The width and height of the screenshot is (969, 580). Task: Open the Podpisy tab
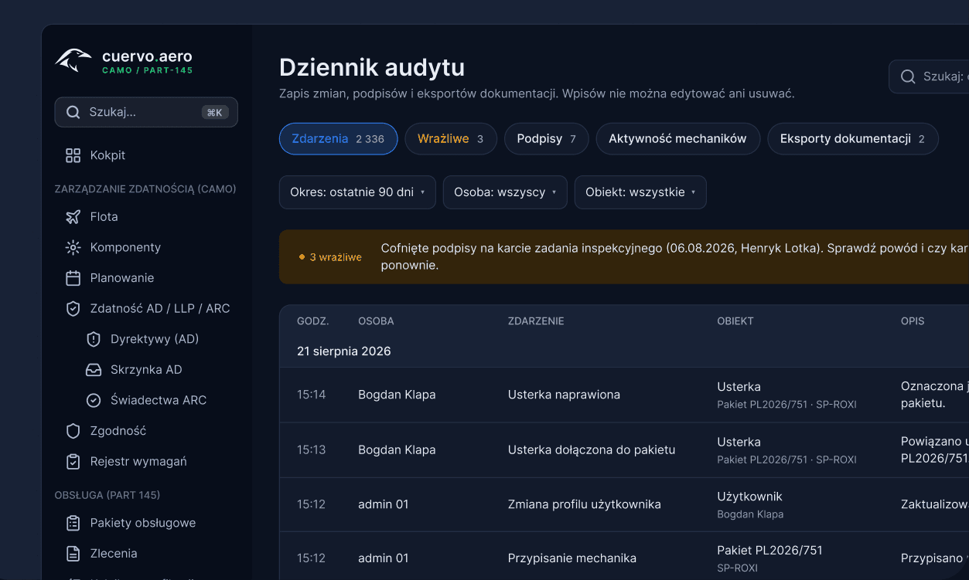547,139
